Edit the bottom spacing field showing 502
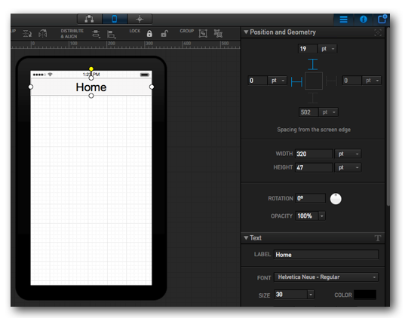Screen dimensions: 405x318 pos(308,112)
